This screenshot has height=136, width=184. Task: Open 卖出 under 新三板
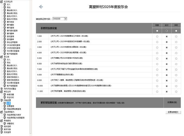pyautogui.click(x=9, y=63)
